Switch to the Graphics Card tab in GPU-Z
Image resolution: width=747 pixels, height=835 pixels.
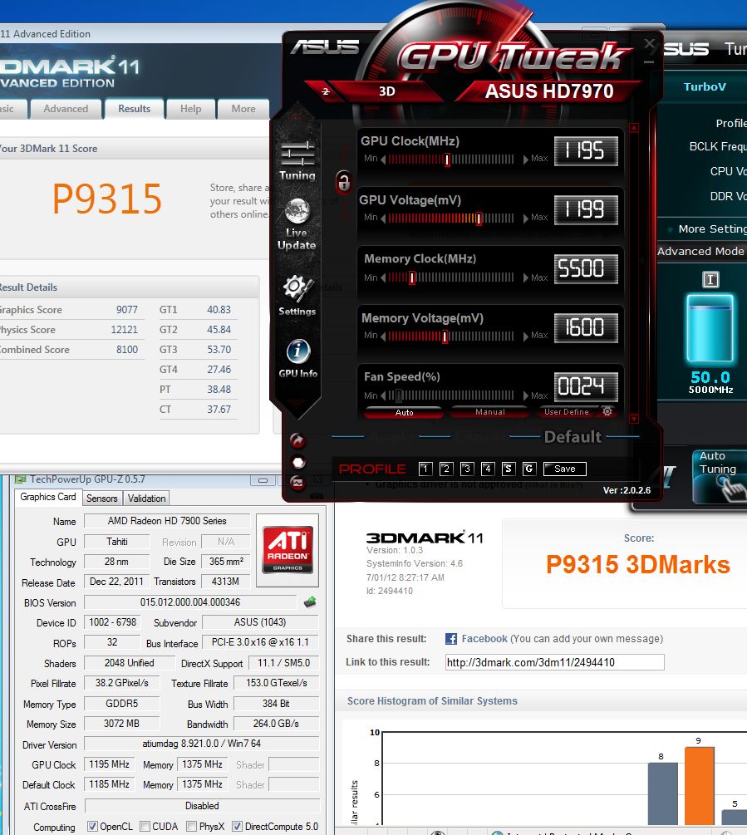48,497
